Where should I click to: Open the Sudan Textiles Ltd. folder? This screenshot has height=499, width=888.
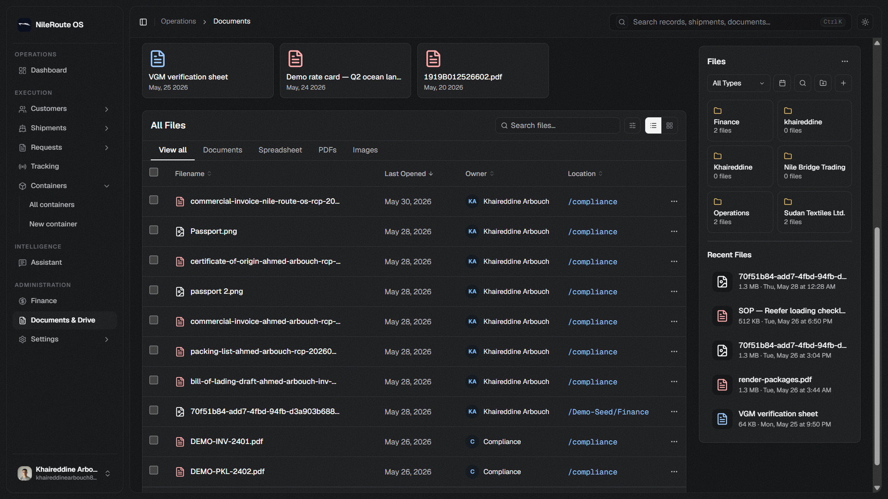814,212
